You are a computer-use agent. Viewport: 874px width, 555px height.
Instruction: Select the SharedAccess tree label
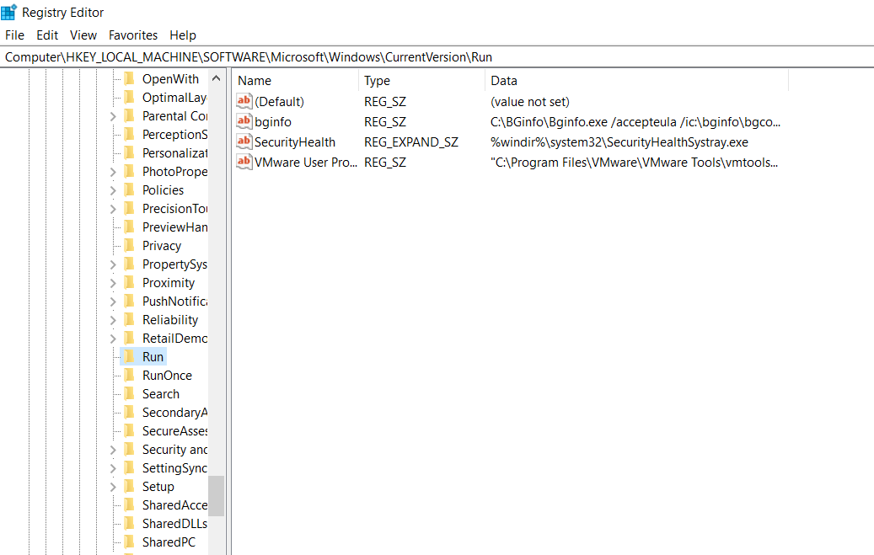[x=174, y=504]
